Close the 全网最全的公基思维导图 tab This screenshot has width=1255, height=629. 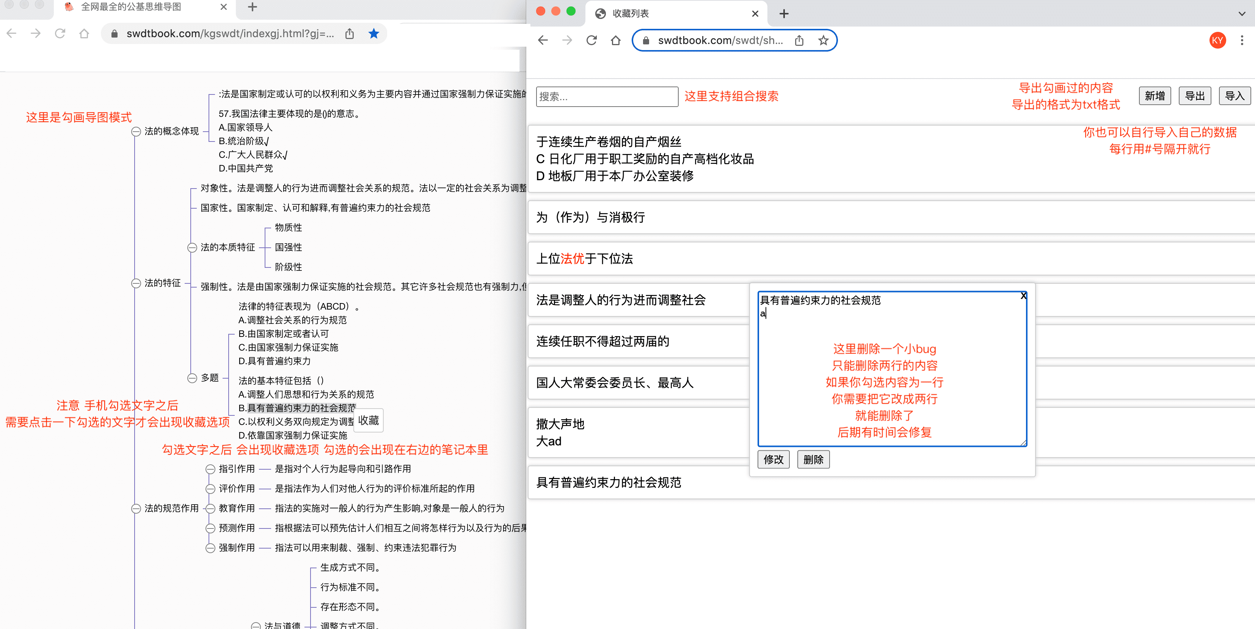(x=224, y=7)
